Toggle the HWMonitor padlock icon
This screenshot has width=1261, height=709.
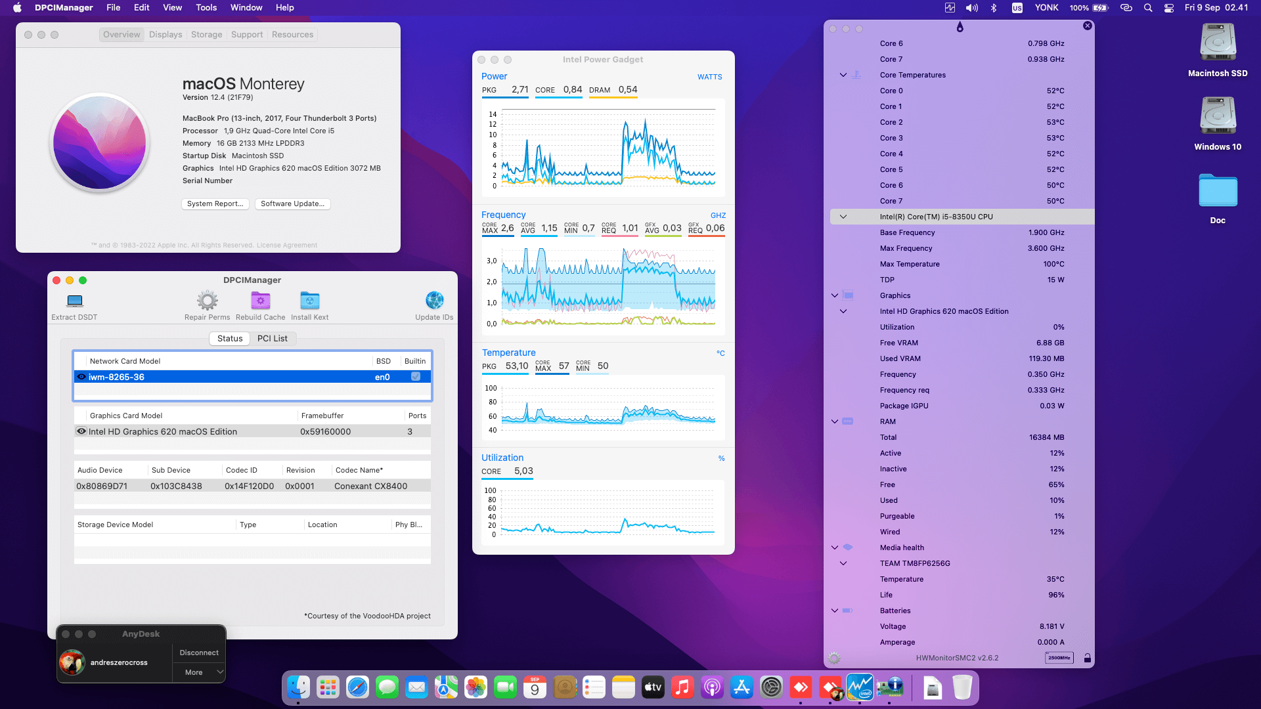click(x=1088, y=658)
